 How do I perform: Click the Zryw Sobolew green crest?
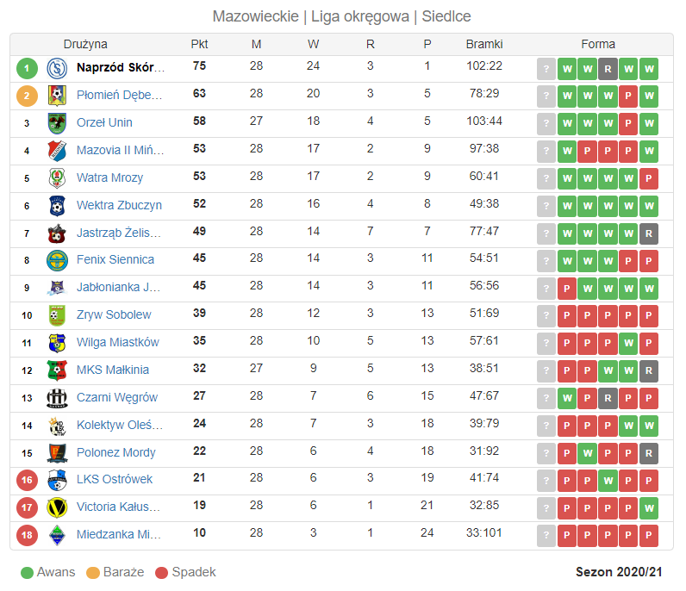(57, 315)
